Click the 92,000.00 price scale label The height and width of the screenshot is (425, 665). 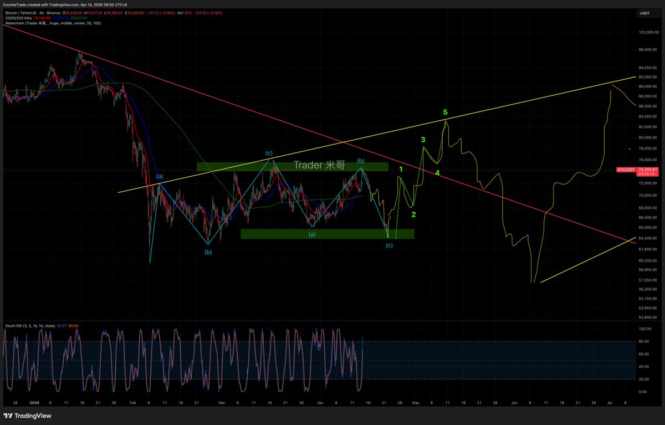(647, 77)
